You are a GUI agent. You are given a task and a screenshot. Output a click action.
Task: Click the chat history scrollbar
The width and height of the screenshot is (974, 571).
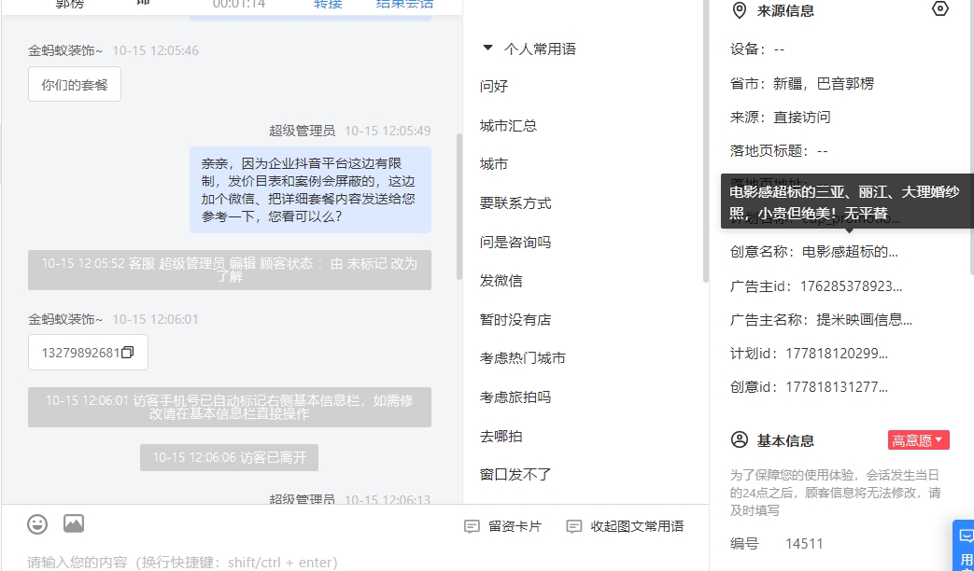459,206
